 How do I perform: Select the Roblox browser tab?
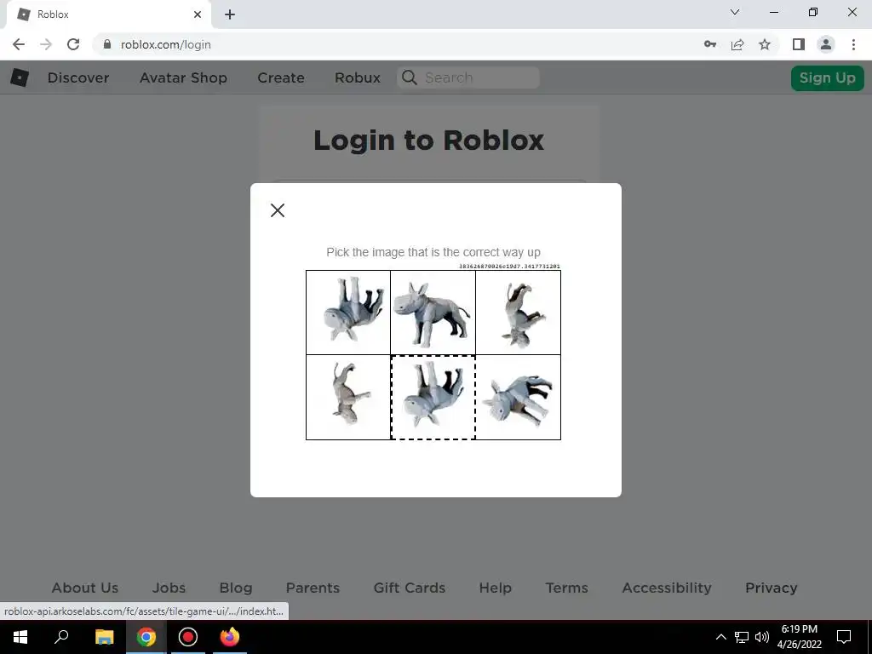coord(109,14)
